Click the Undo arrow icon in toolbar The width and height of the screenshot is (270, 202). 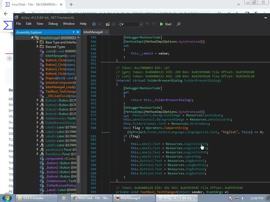coord(148,24)
